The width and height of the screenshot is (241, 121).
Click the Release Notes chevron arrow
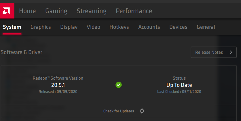(x=231, y=52)
